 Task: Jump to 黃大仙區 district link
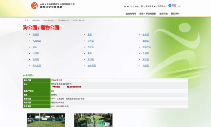37,65
